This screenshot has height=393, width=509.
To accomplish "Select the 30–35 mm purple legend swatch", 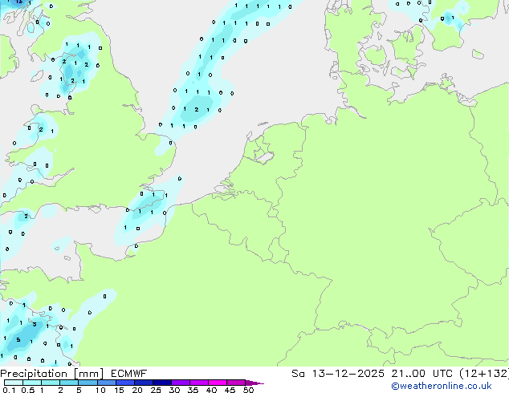I will (181, 383).
